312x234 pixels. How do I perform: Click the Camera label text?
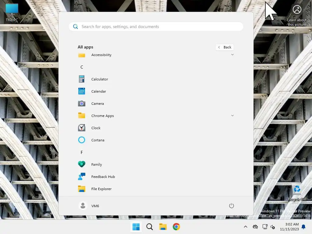point(97,104)
